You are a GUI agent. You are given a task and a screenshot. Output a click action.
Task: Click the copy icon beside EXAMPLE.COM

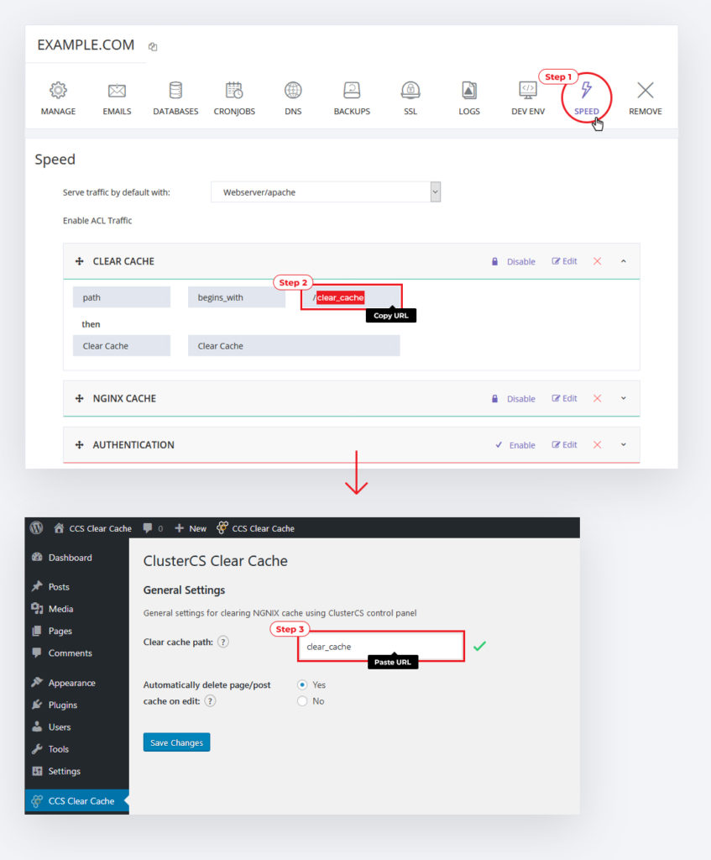153,47
